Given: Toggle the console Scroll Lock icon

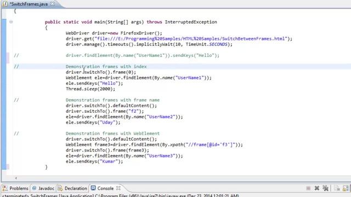Looking at the screenshot, I should (x=346, y=188).
